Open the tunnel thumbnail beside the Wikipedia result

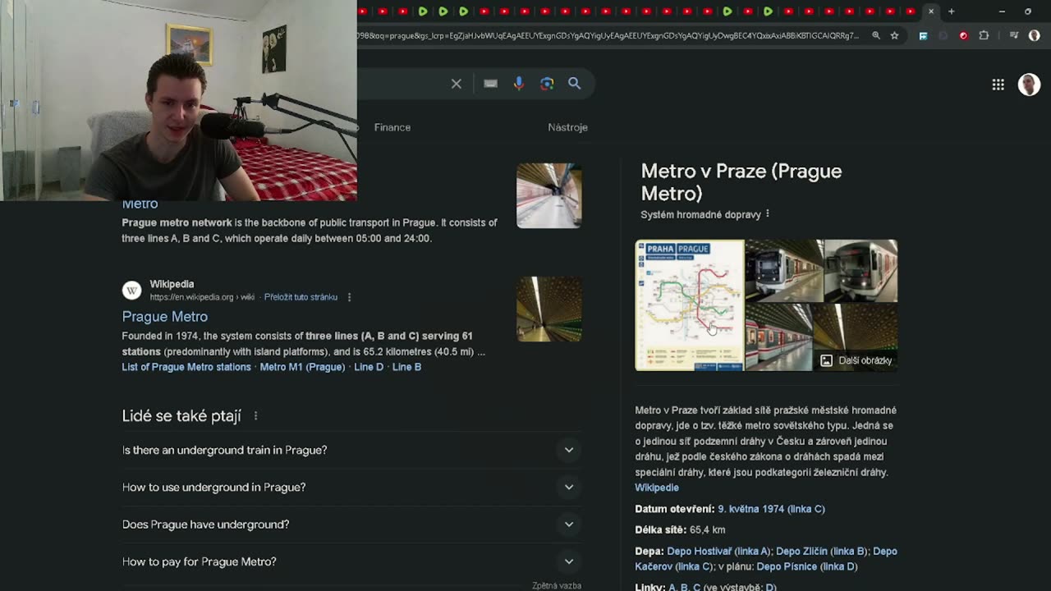click(549, 309)
